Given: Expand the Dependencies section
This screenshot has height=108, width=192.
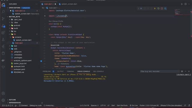Looking at the screenshot, I should (8, 103).
